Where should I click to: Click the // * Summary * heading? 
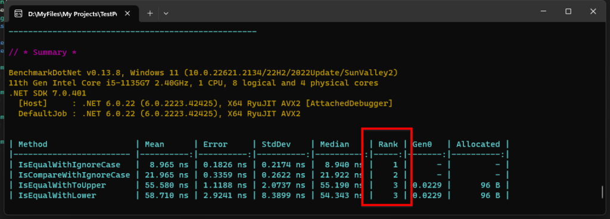(43, 52)
